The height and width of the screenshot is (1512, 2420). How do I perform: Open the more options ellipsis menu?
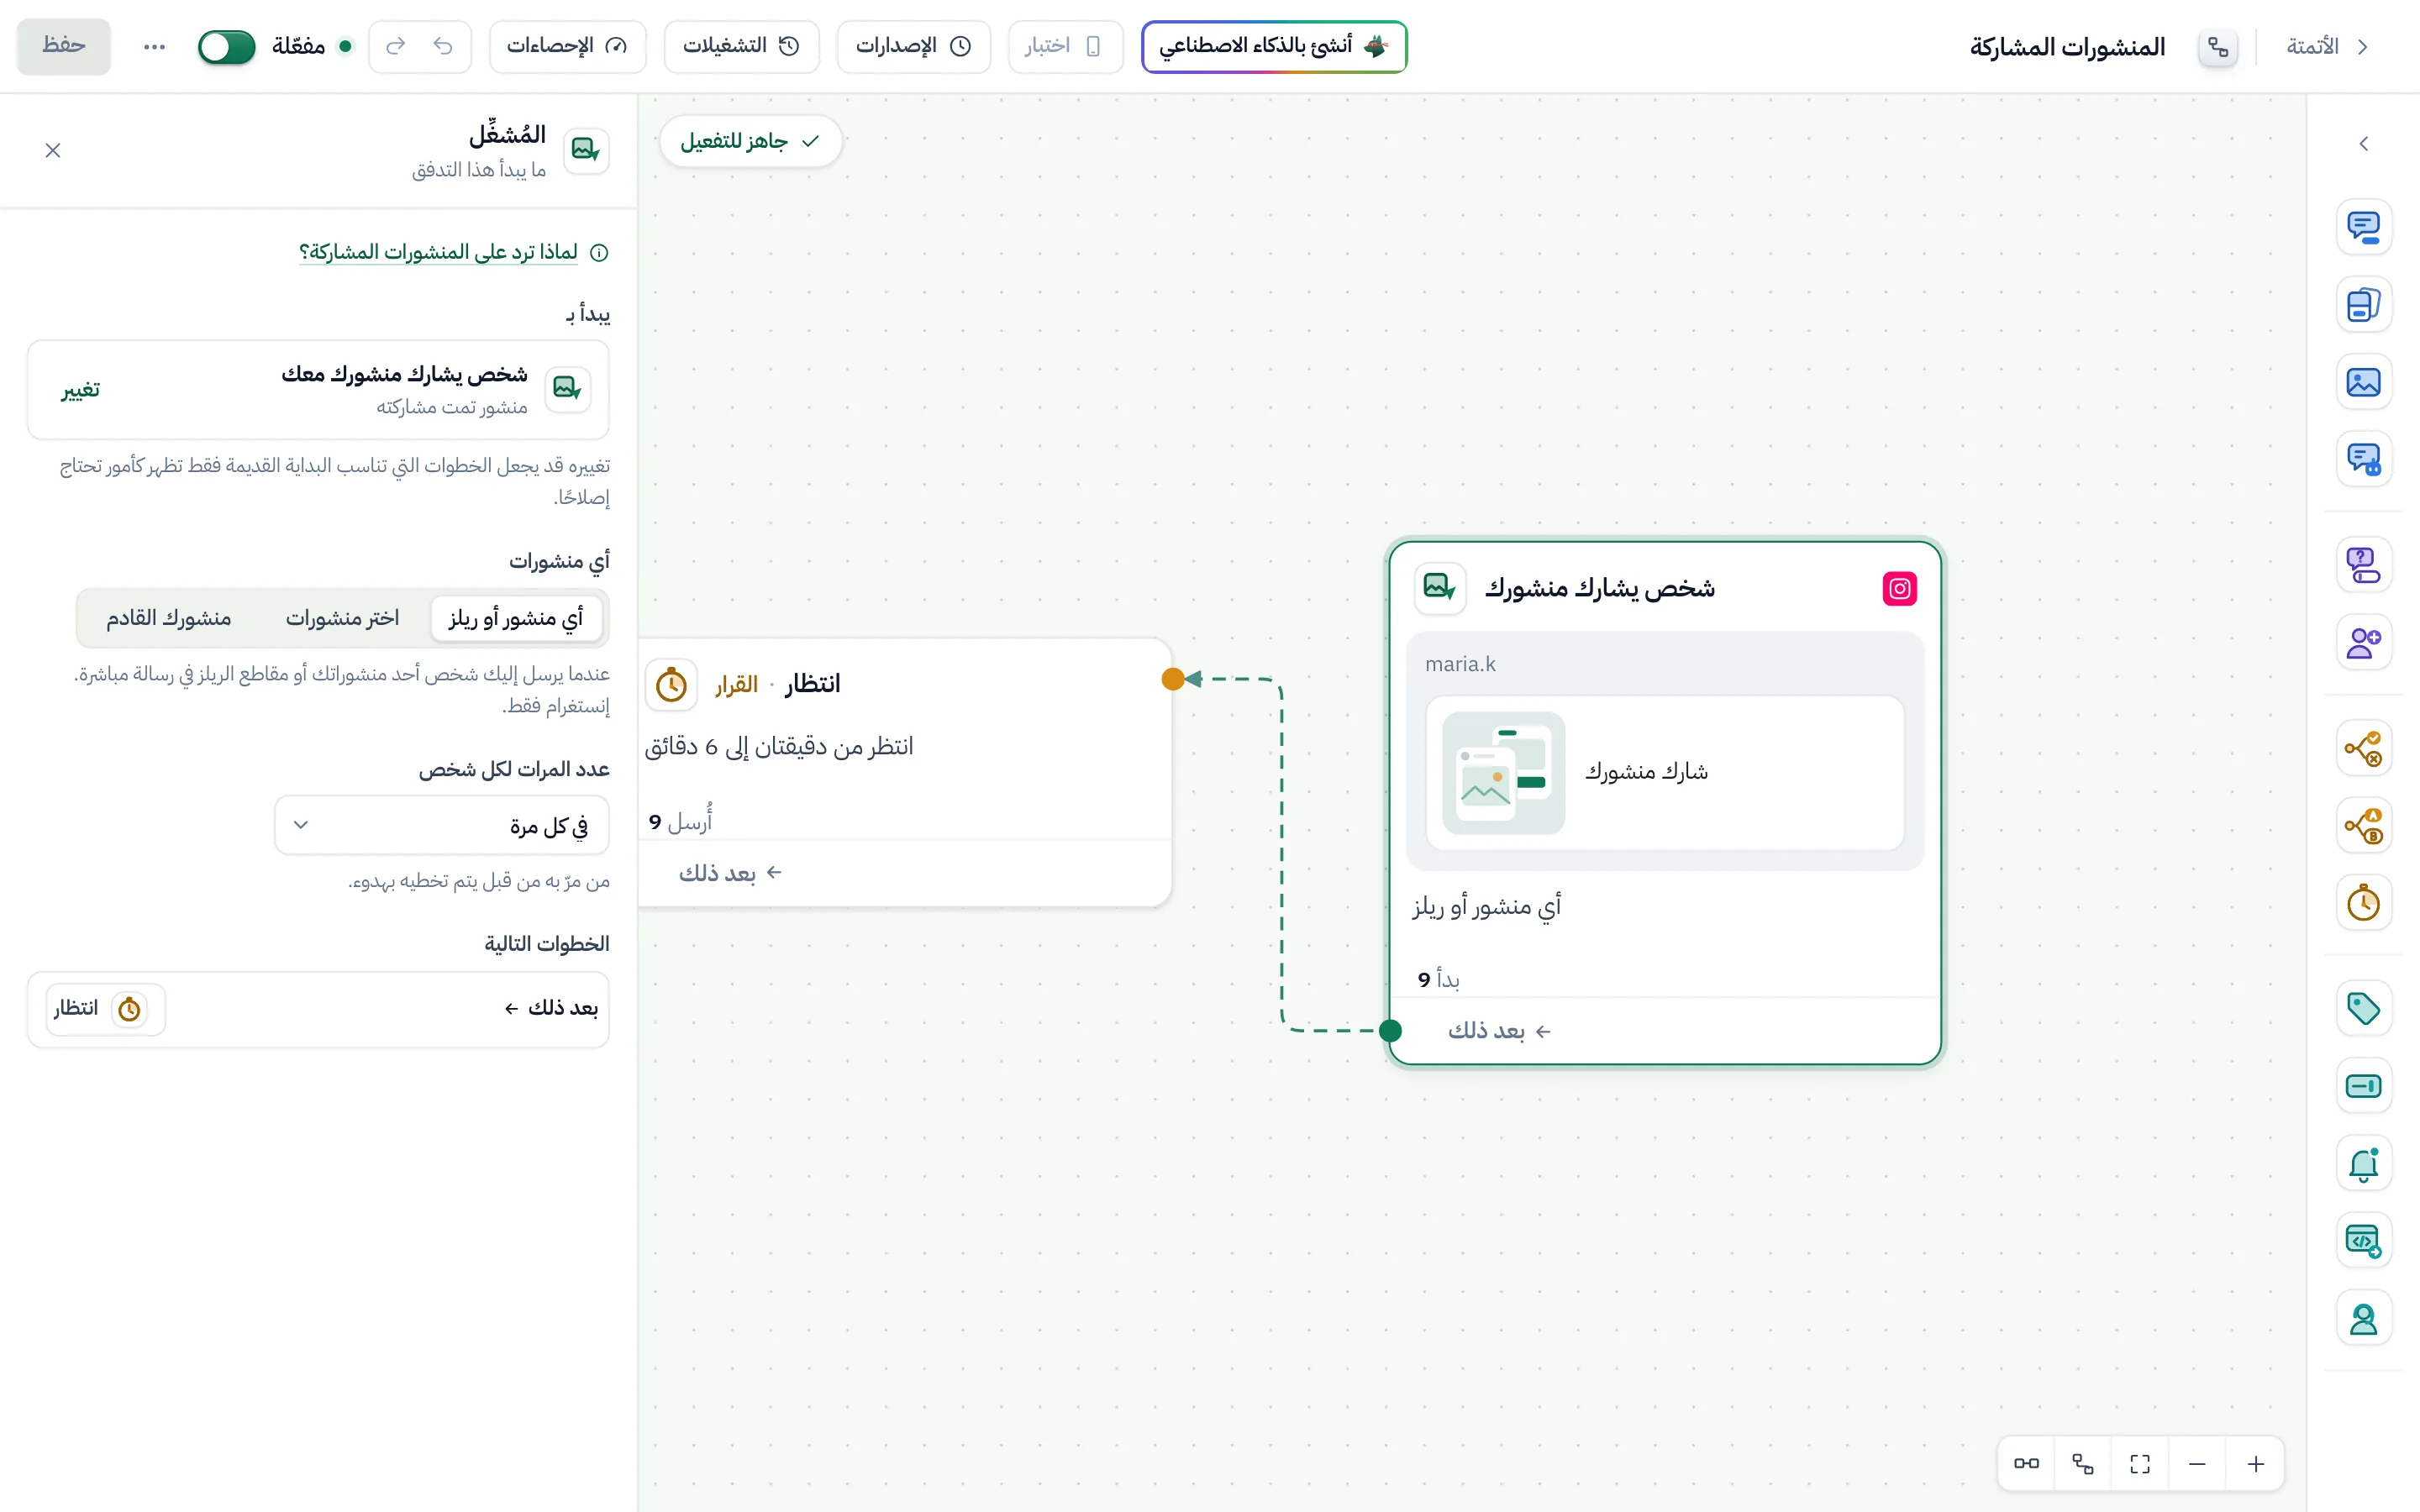tap(154, 47)
